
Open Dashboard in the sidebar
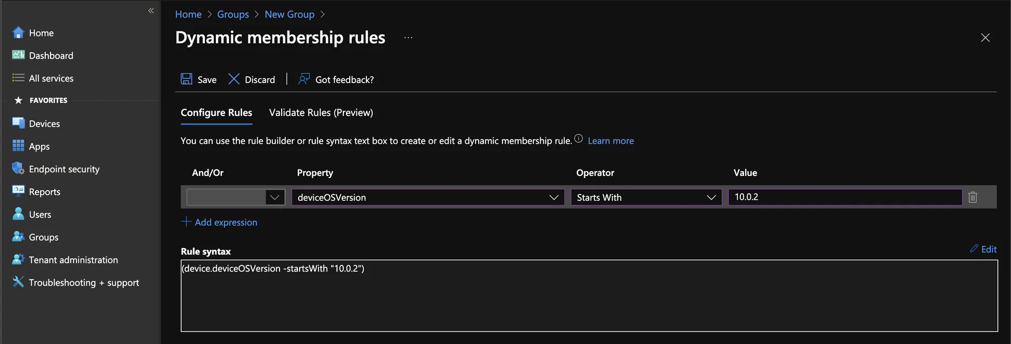[x=51, y=55]
